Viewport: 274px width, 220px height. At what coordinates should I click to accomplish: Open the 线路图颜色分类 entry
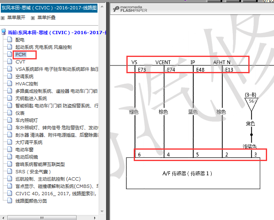31,201
